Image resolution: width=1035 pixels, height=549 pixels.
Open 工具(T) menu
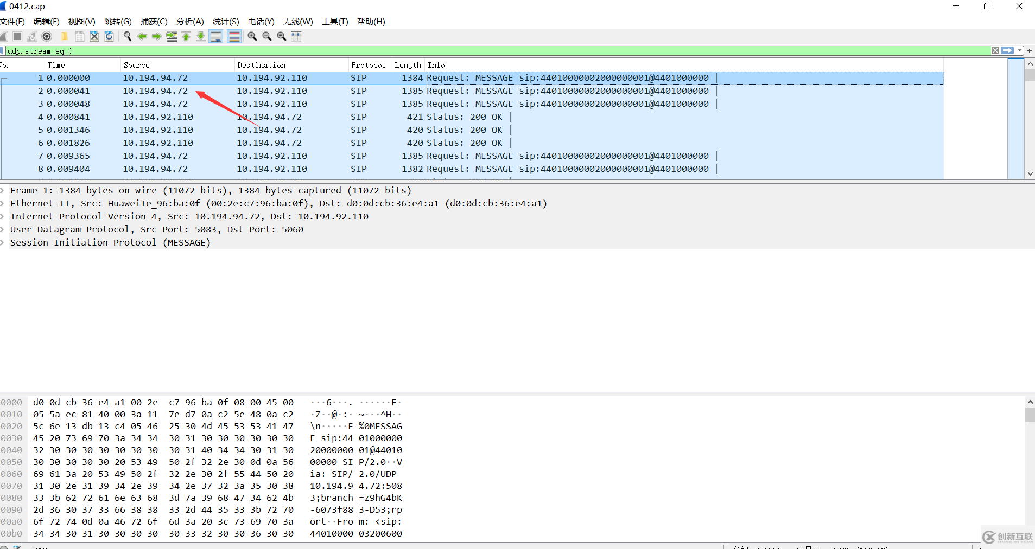click(x=335, y=22)
